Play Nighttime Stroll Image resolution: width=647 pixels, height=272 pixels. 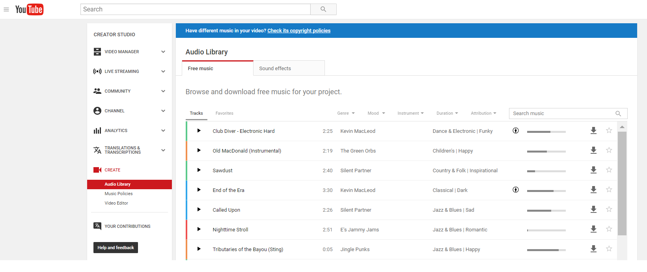[199, 229]
